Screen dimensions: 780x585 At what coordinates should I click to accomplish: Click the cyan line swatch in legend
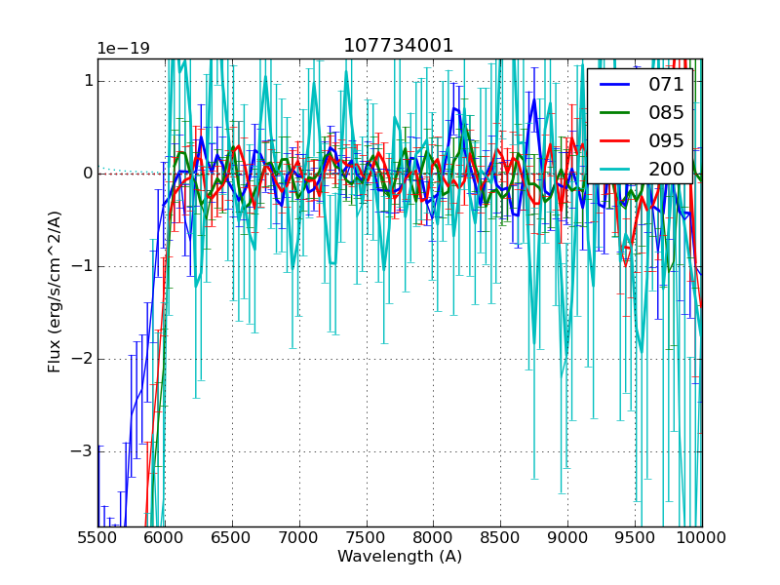click(x=616, y=170)
